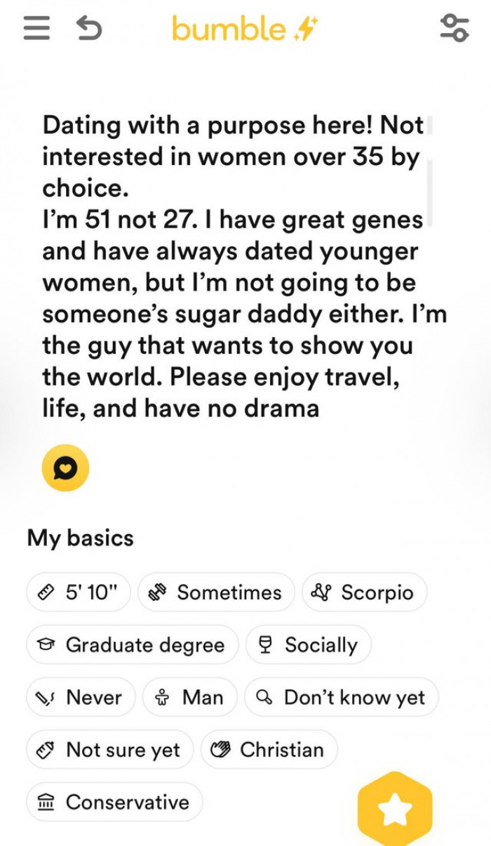This screenshot has width=491, height=846.
Task: Click the magnifying glass on Don't know yet chip
Action: click(x=267, y=697)
